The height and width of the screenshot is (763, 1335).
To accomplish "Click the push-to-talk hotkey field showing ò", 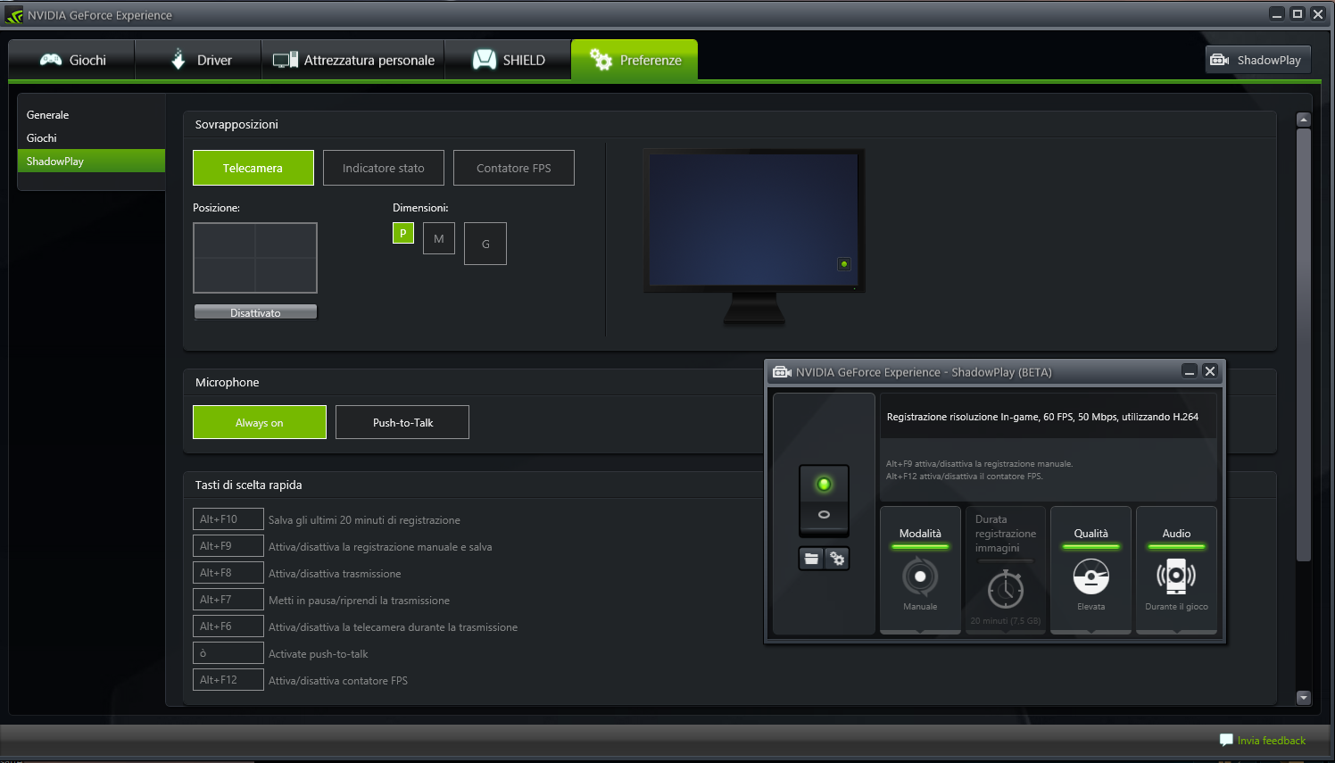I will [x=228, y=653].
